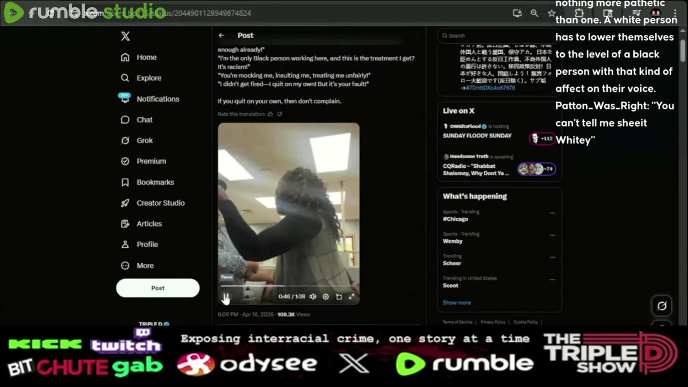The image size is (688, 387).
Task: Open Terms of Service footer link
Action: (457, 322)
